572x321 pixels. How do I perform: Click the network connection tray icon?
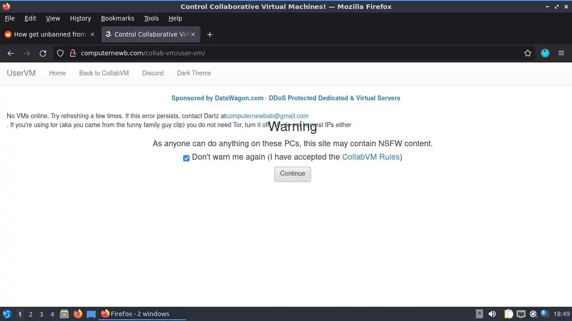pos(521,314)
